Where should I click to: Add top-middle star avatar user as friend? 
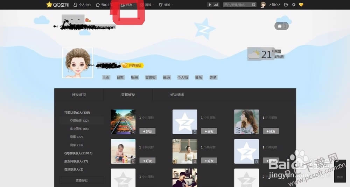[x=209, y=131]
